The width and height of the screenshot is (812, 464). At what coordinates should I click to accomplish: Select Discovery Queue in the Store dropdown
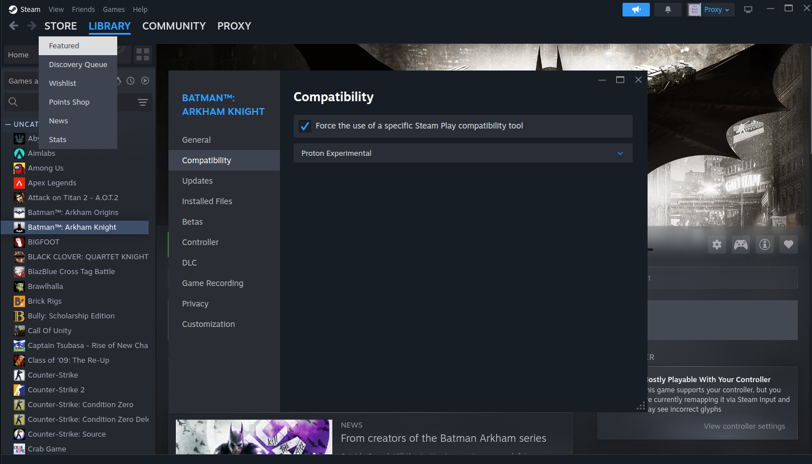tap(78, 65)
